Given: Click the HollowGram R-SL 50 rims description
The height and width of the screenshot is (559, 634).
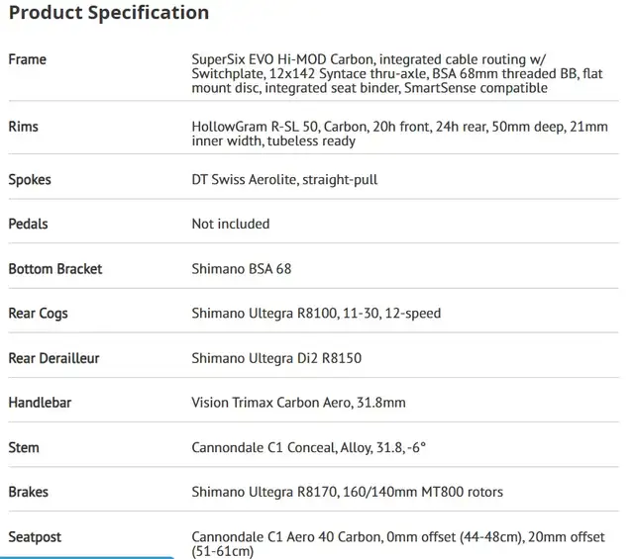Looking at the screenshot, I should 399,134.
